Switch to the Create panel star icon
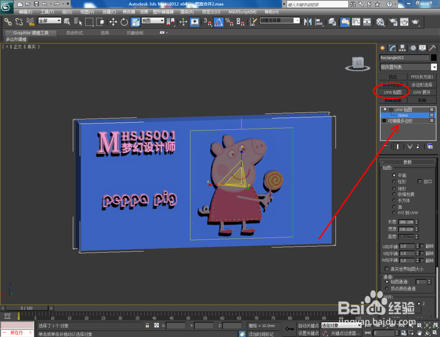 [x=382, y=48]
